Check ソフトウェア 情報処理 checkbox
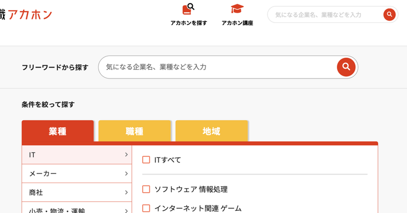 (x=146, y=189)
